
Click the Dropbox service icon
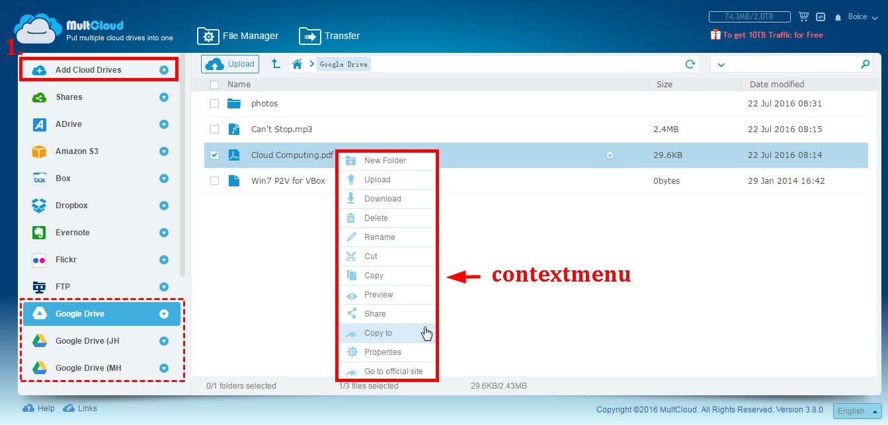(39, 206)
